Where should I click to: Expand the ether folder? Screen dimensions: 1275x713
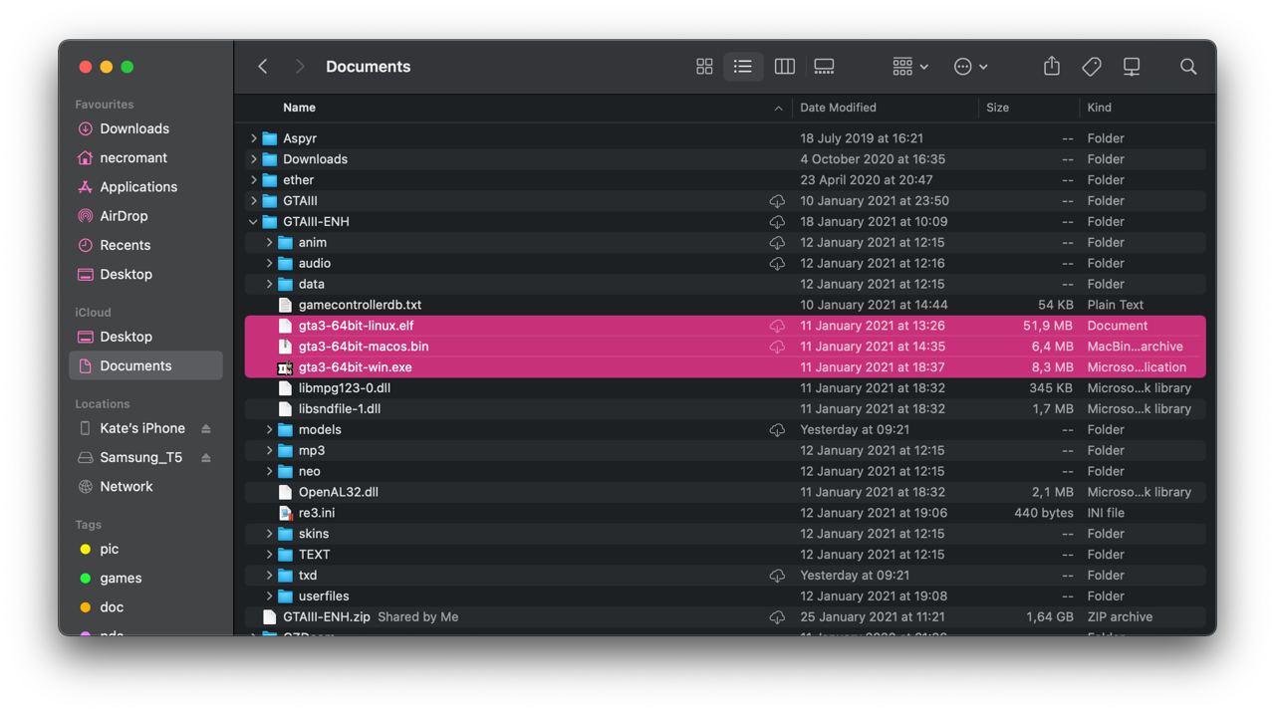click(253, 180)
